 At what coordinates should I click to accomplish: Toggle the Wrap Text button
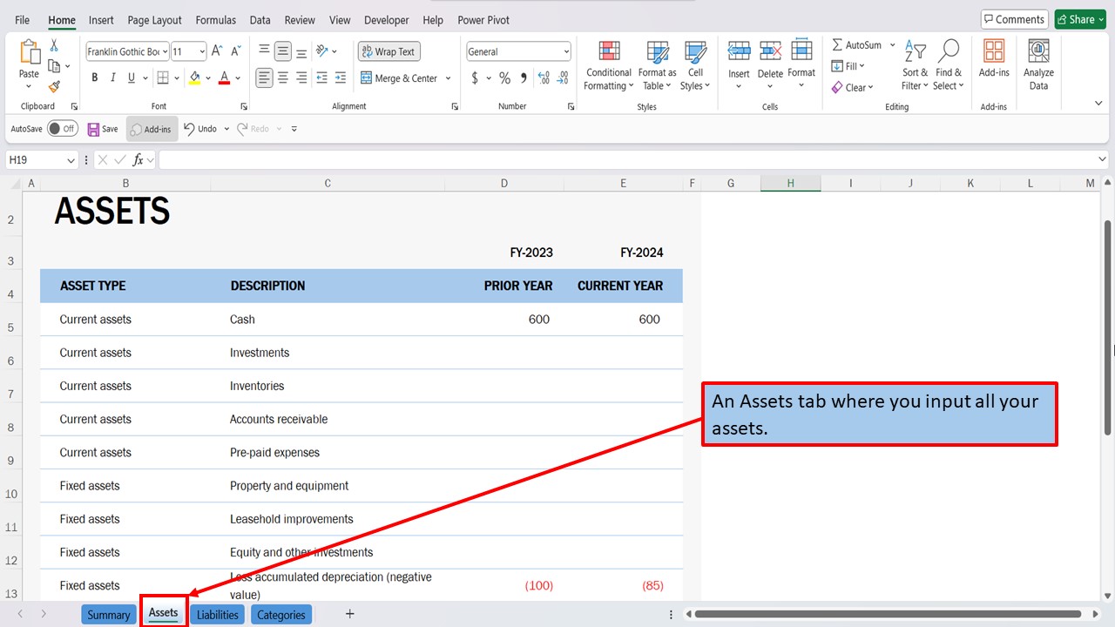coord(389,51)
